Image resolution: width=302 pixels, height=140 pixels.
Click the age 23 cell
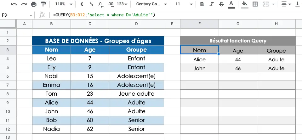coord(90,94)
